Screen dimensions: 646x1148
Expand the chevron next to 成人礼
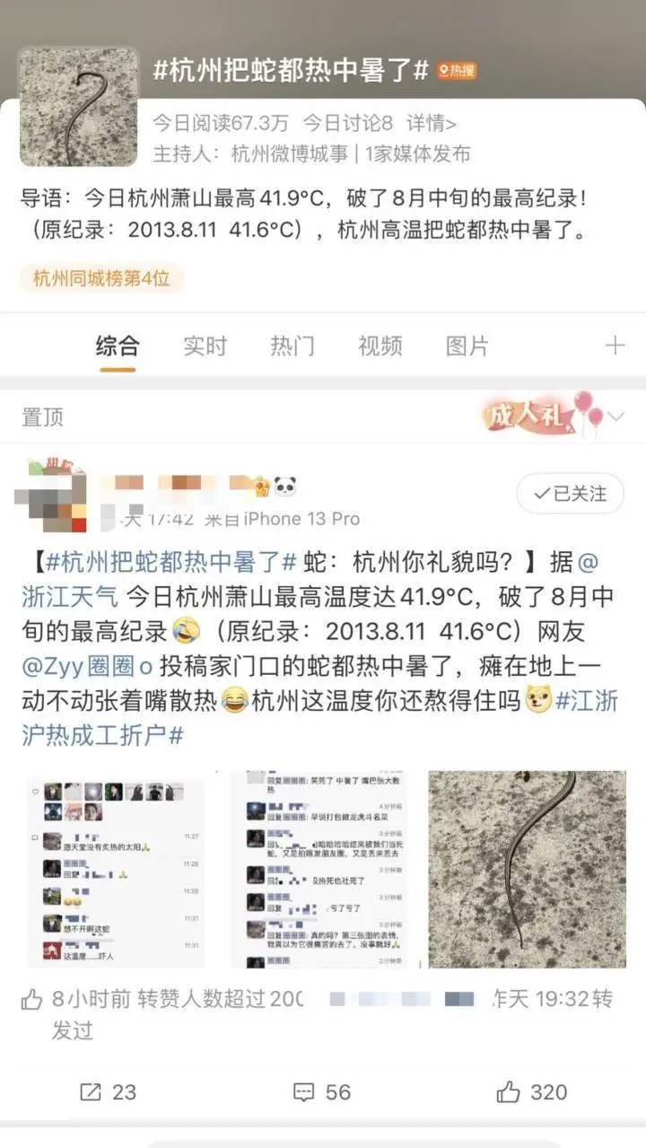(x=616, y=416)
